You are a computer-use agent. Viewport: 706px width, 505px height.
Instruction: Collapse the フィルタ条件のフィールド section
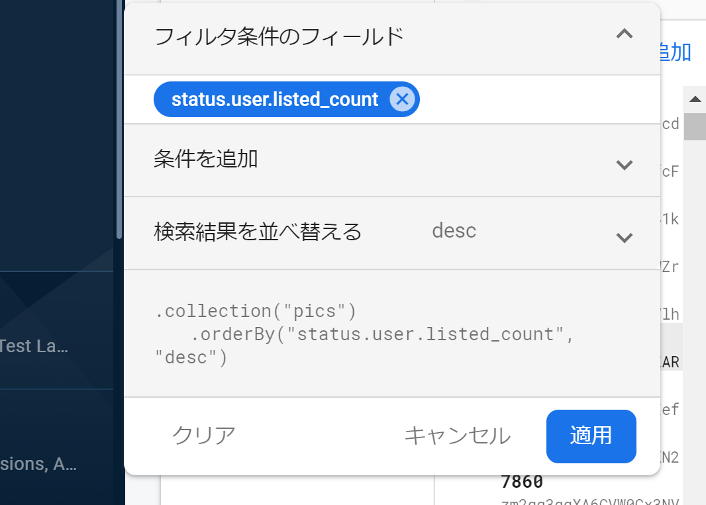[624, 34]
